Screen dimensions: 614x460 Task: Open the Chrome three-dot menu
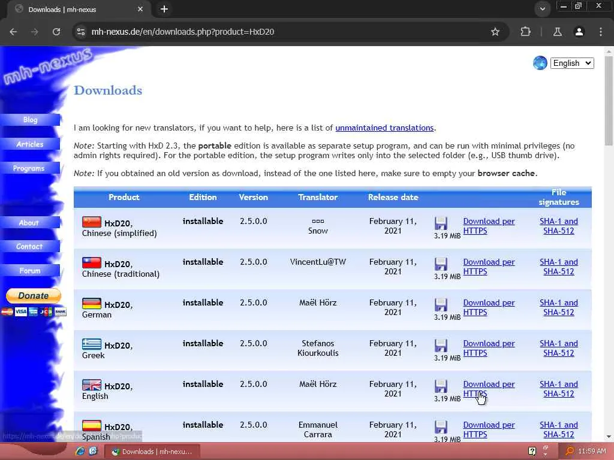[x=601, y=32]
